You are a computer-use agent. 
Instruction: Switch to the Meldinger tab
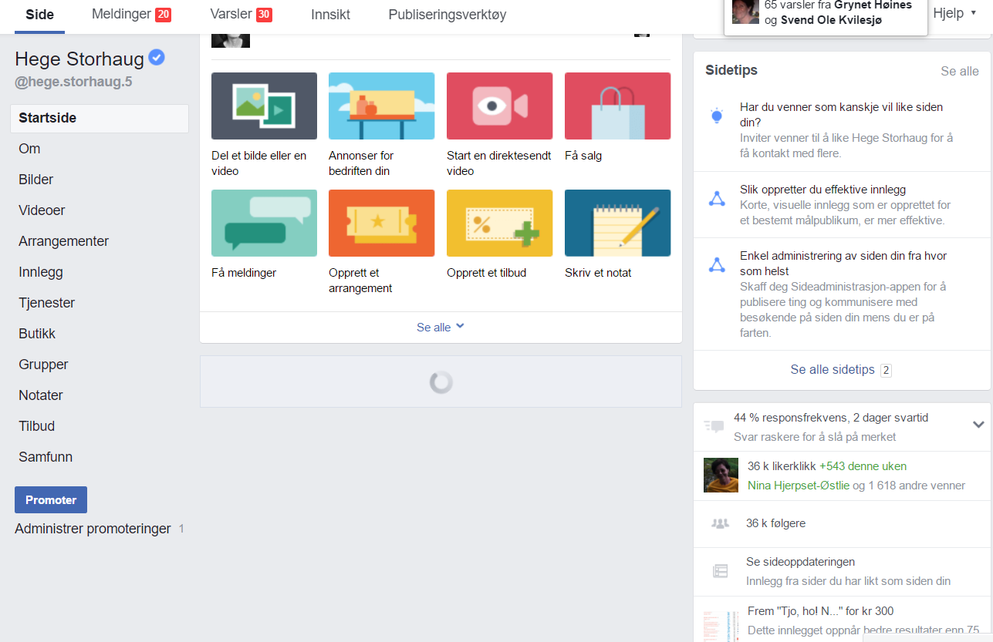pos(130,14)
